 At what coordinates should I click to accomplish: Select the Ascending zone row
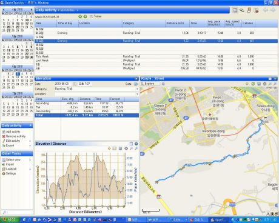(x=87, y=104)
